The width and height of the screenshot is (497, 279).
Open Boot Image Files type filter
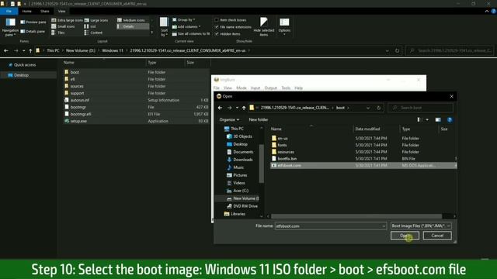point(421,226)
